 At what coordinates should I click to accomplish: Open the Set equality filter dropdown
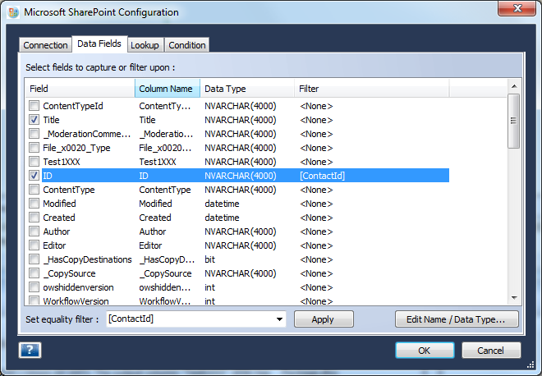click(279, 319)
